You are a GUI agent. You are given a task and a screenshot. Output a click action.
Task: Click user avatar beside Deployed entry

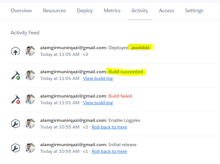point(30,51)
